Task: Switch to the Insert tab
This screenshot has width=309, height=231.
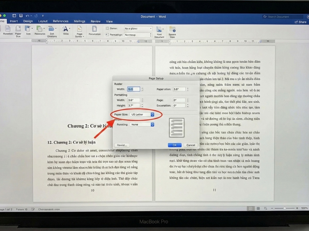Action: tap(14, 21)
